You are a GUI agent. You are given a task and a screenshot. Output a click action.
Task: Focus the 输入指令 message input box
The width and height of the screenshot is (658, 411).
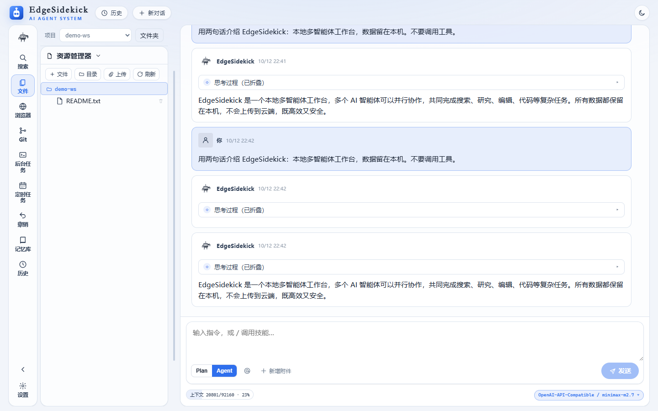pos(415,342)
